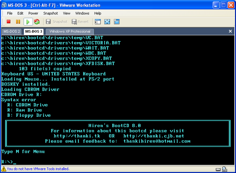236x173 pixels.
Task: Click the WDC.BAT file path line
Action: (x=54, y=53)
